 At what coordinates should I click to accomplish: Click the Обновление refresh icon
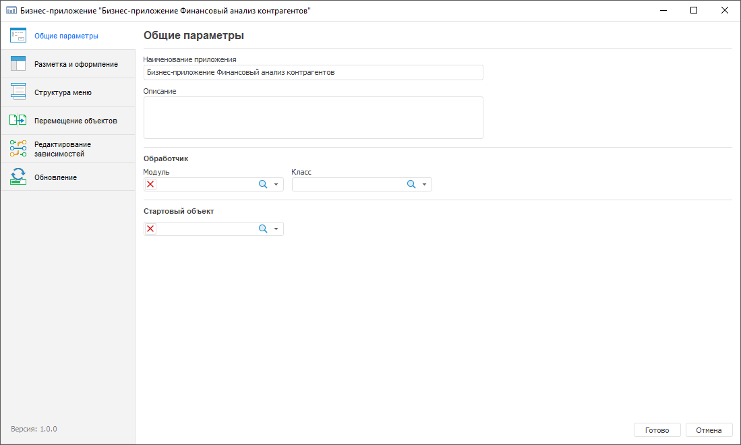point(18,177)
